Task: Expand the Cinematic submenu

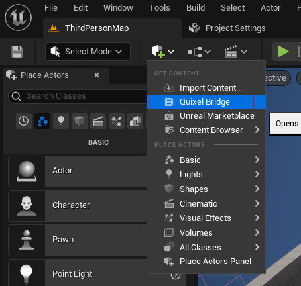Action: (206, 203)
